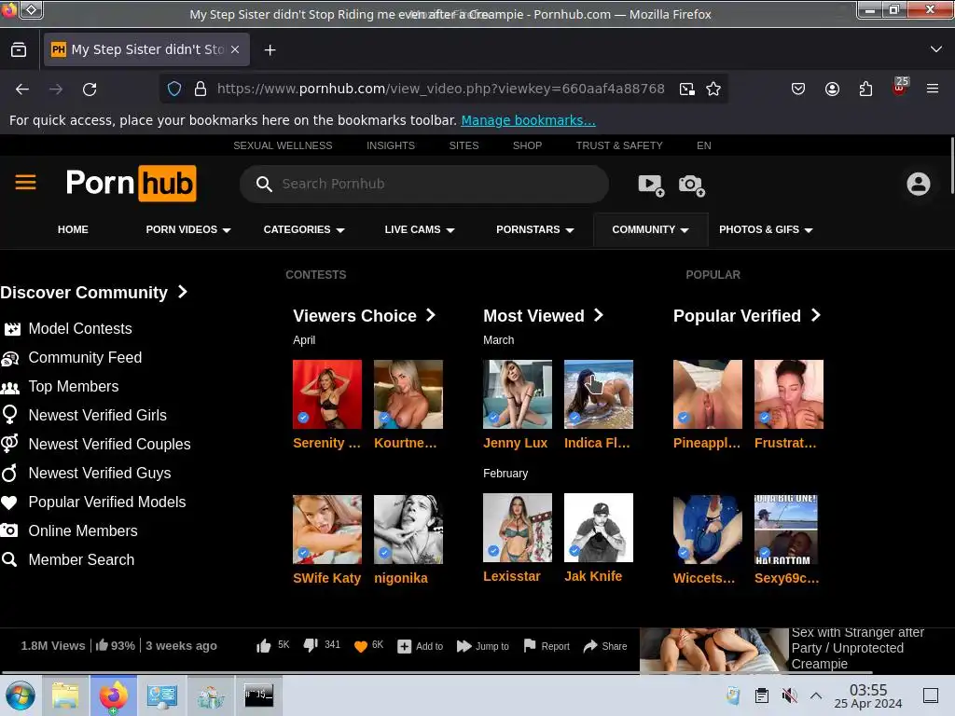The image size is (955, 716).
Task: Focus the Search Pornhub input field
Action: [424, 184]
